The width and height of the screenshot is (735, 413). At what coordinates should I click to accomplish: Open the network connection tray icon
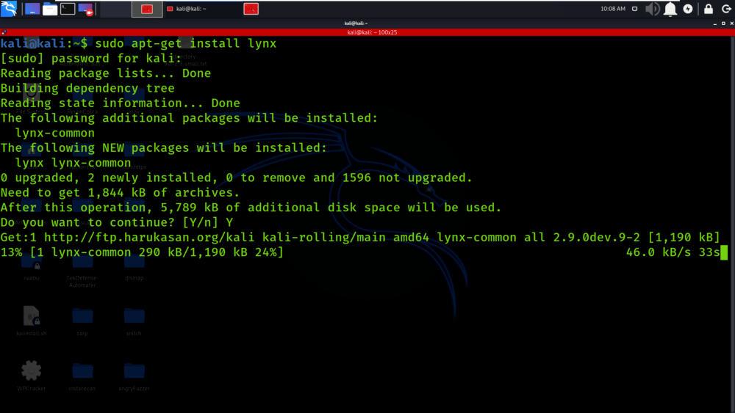click(635, 9)
